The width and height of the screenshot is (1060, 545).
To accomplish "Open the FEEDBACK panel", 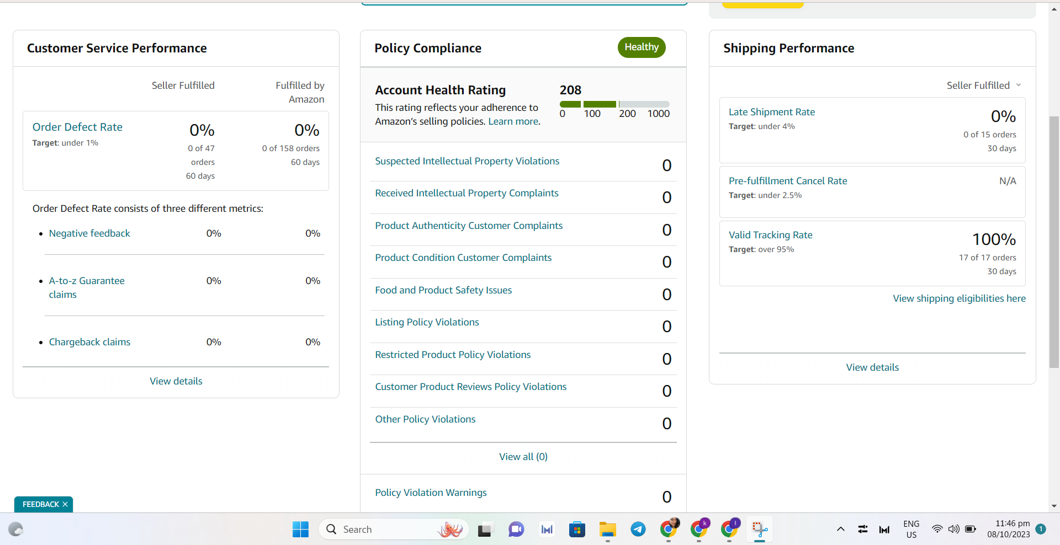I will (41, 504).
